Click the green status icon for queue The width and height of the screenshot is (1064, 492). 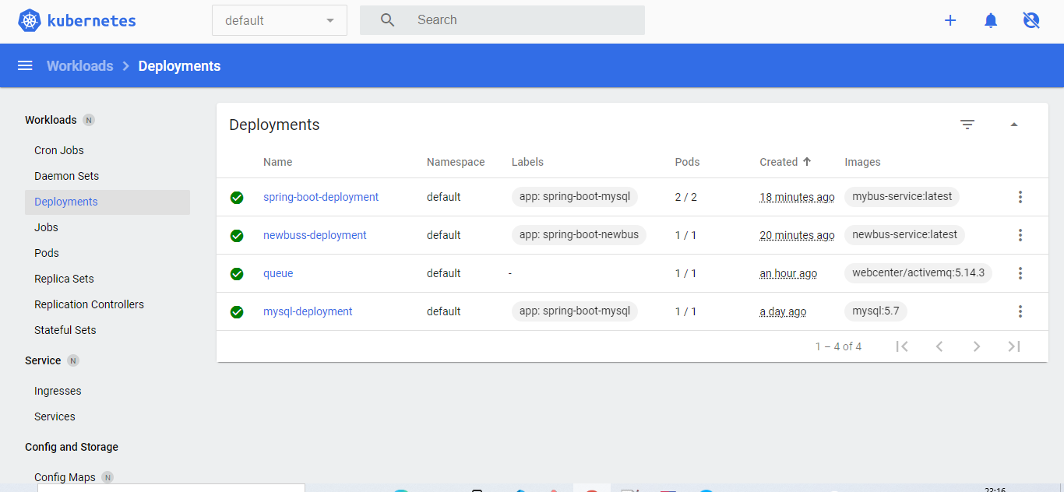pyautogui.click(x=237, y=273)
